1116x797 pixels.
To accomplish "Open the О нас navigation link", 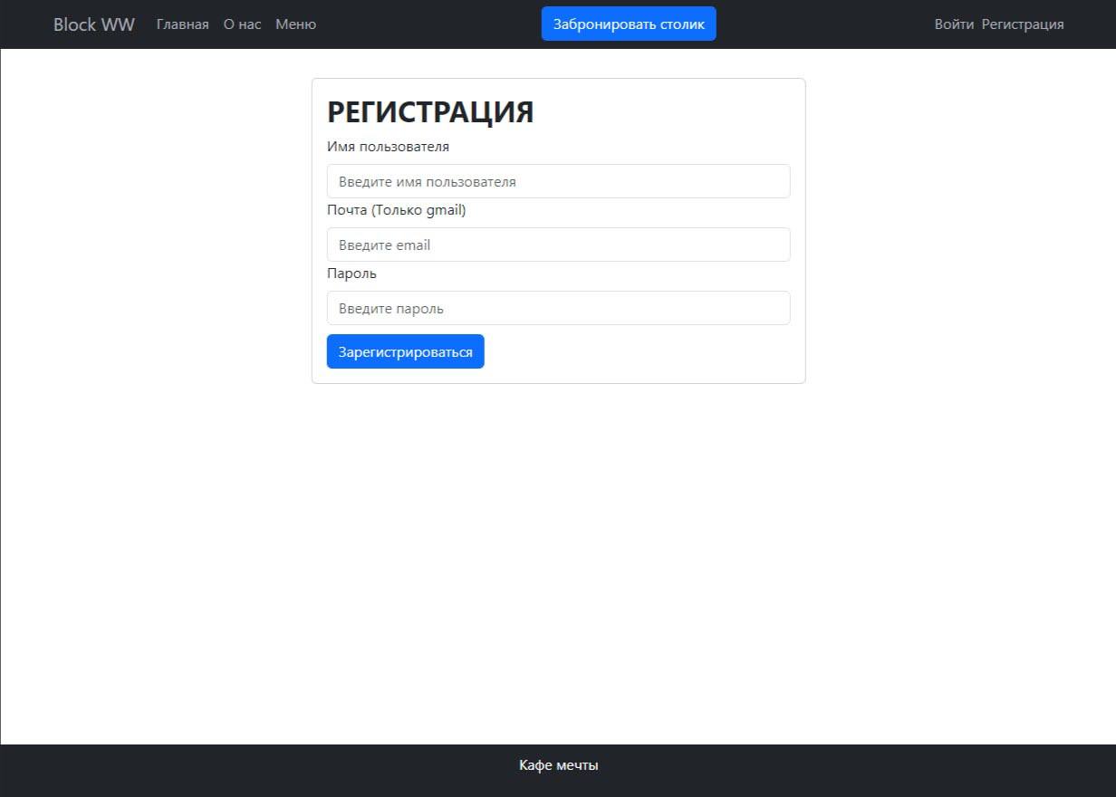I will point(242,24).
